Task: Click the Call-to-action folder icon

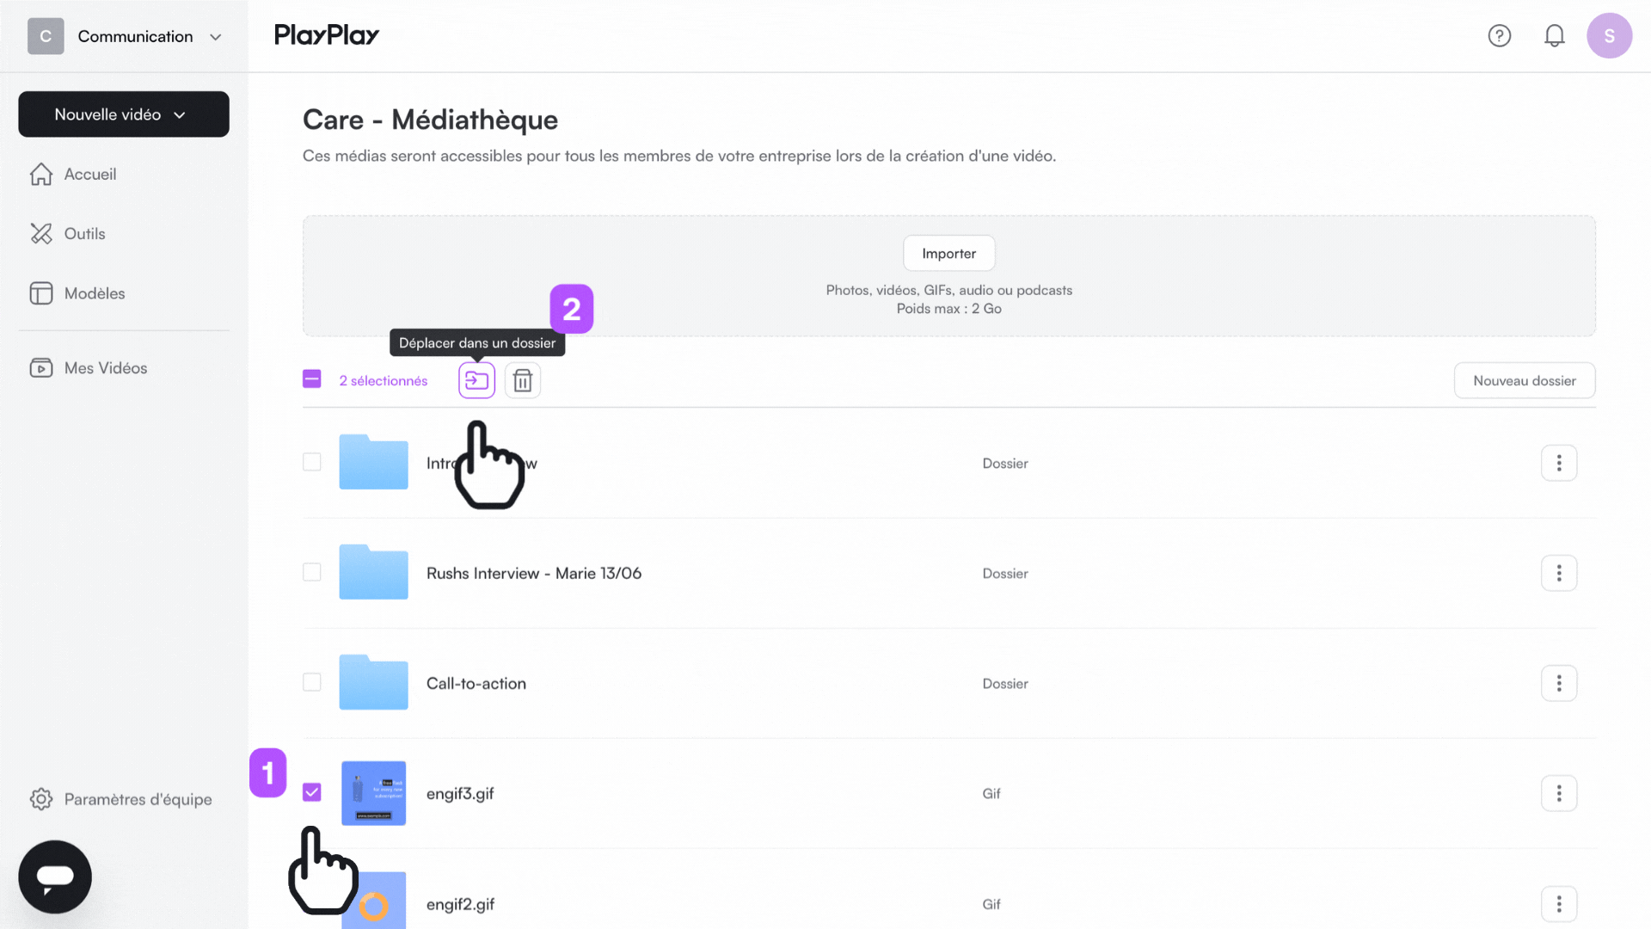Action: pos(373,682)
